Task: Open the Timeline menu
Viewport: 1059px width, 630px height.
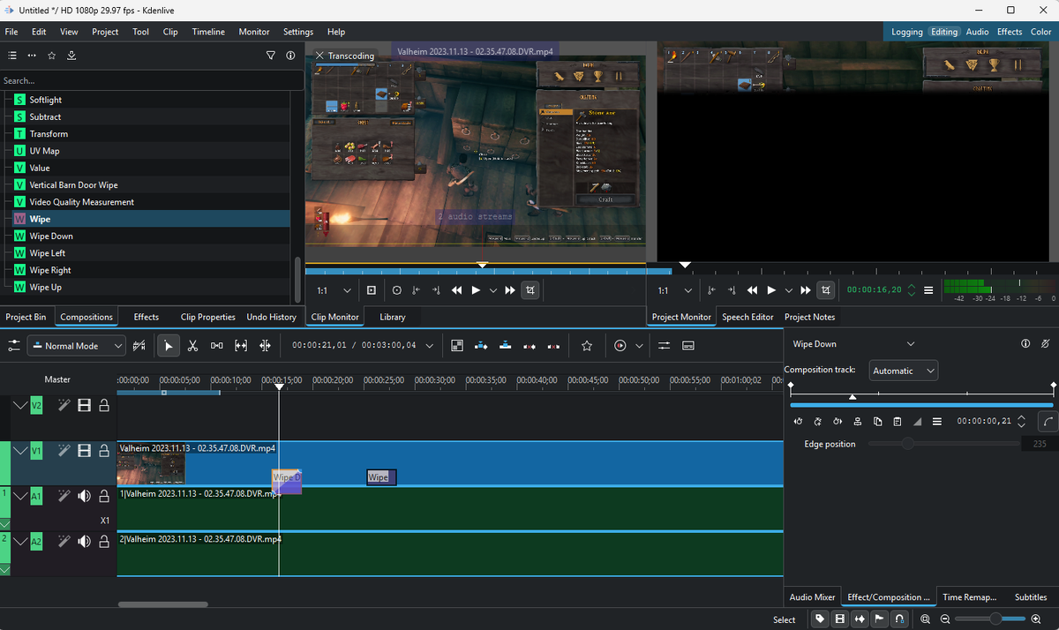Action: click(x=208, y=32)
